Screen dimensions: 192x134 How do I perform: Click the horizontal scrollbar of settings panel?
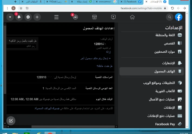[73, 127]
